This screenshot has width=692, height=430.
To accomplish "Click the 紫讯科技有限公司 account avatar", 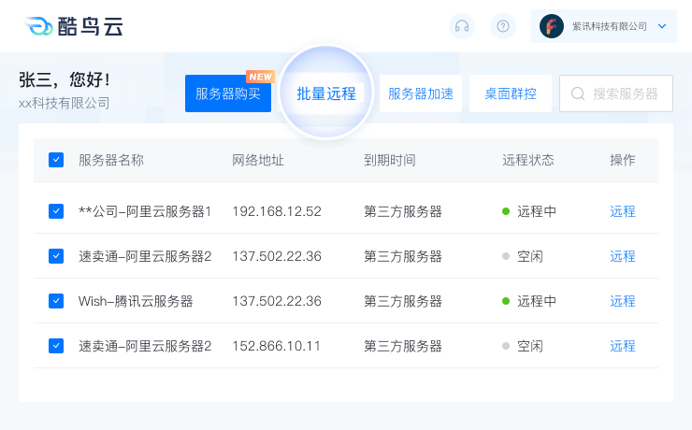I will [552, 26].
